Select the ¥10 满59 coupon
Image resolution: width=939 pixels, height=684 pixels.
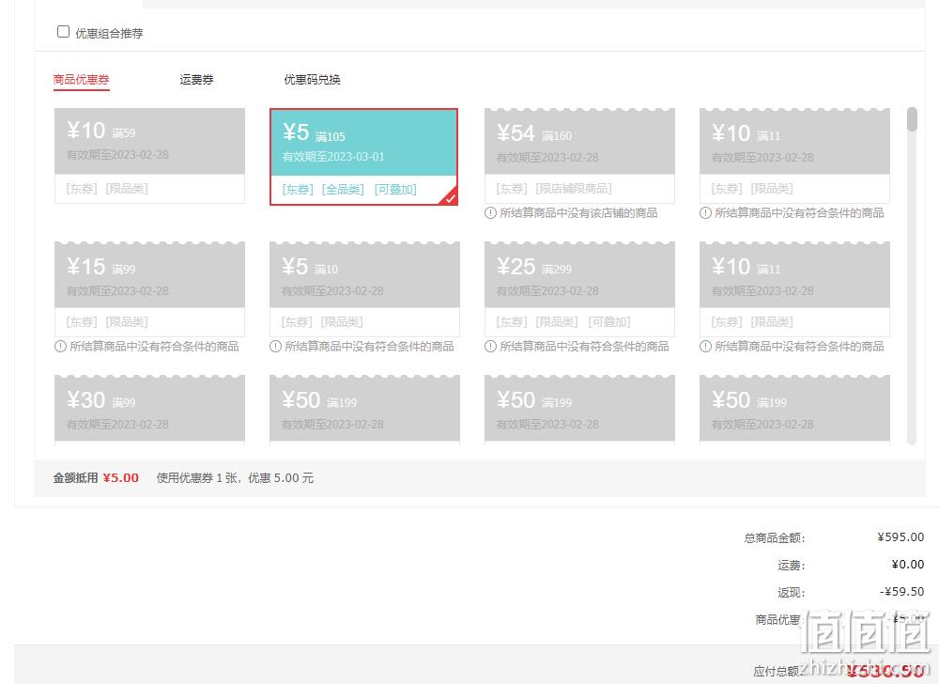pyautogui.click(x=149, y=156)
